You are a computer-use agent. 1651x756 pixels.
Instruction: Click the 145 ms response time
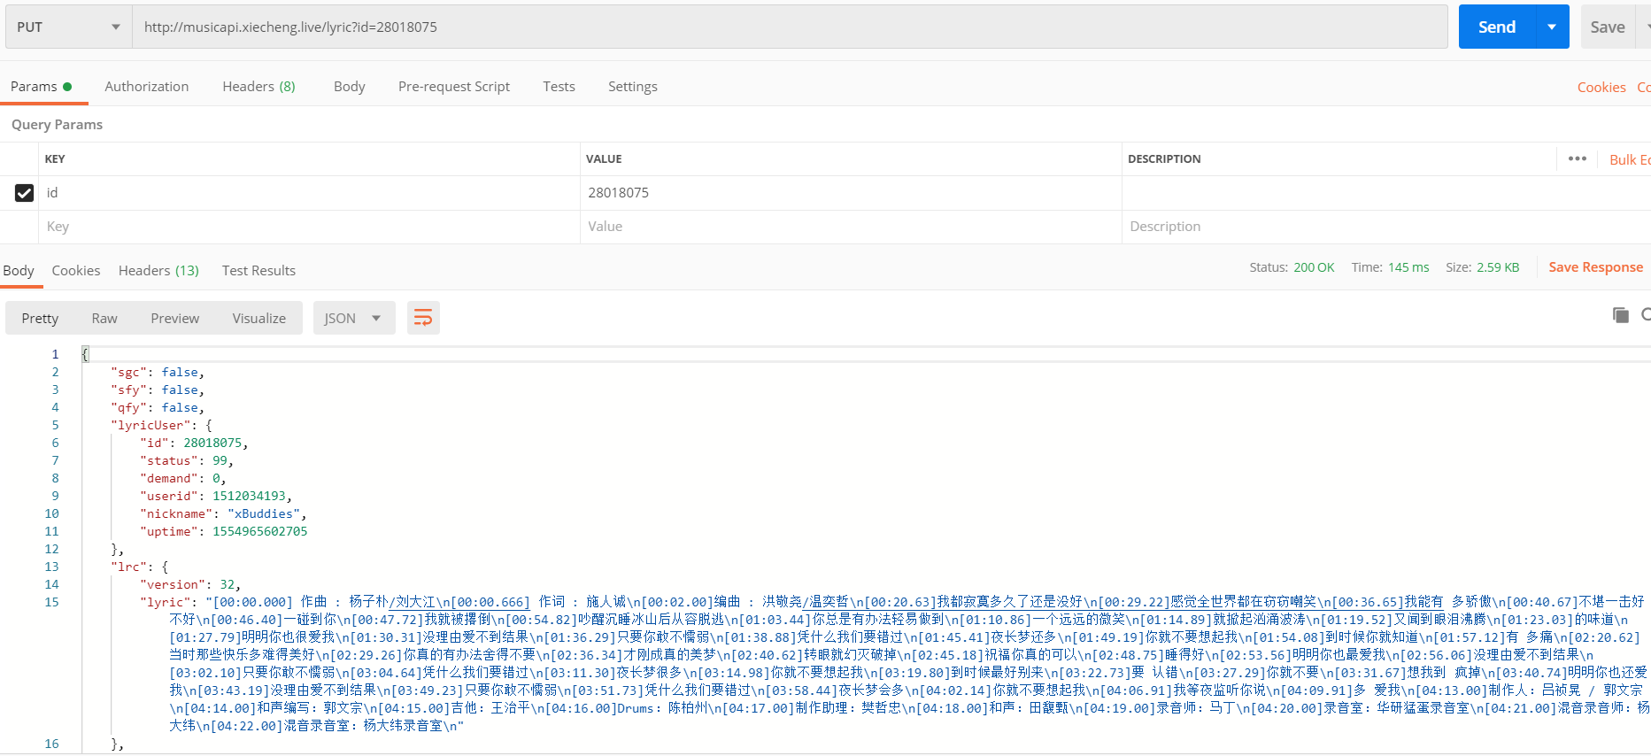[x=1408, y=267]
